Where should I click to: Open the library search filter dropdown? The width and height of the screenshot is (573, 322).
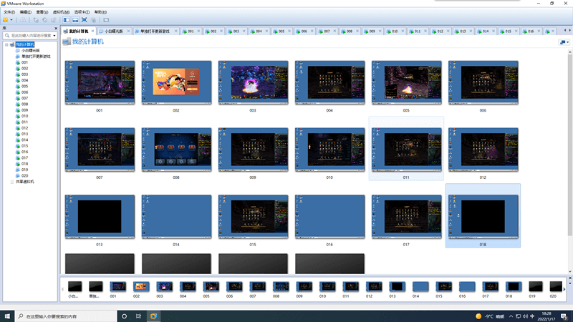tap(54, 35)
